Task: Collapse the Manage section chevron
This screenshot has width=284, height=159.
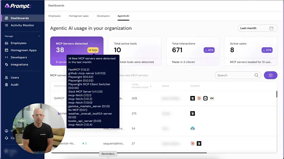Action: click(x=39, y=36)
